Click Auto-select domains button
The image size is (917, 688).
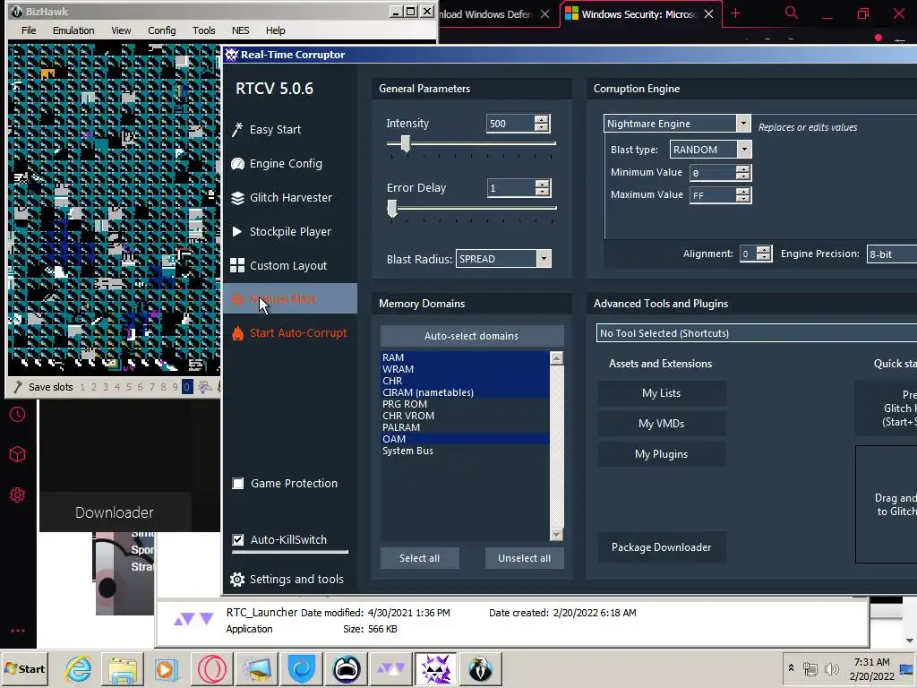click(471, 336)
